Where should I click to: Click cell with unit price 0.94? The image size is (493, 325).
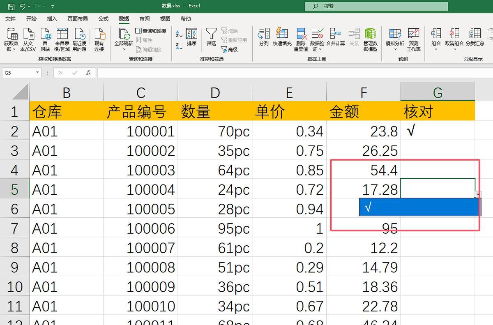[289, 209]
